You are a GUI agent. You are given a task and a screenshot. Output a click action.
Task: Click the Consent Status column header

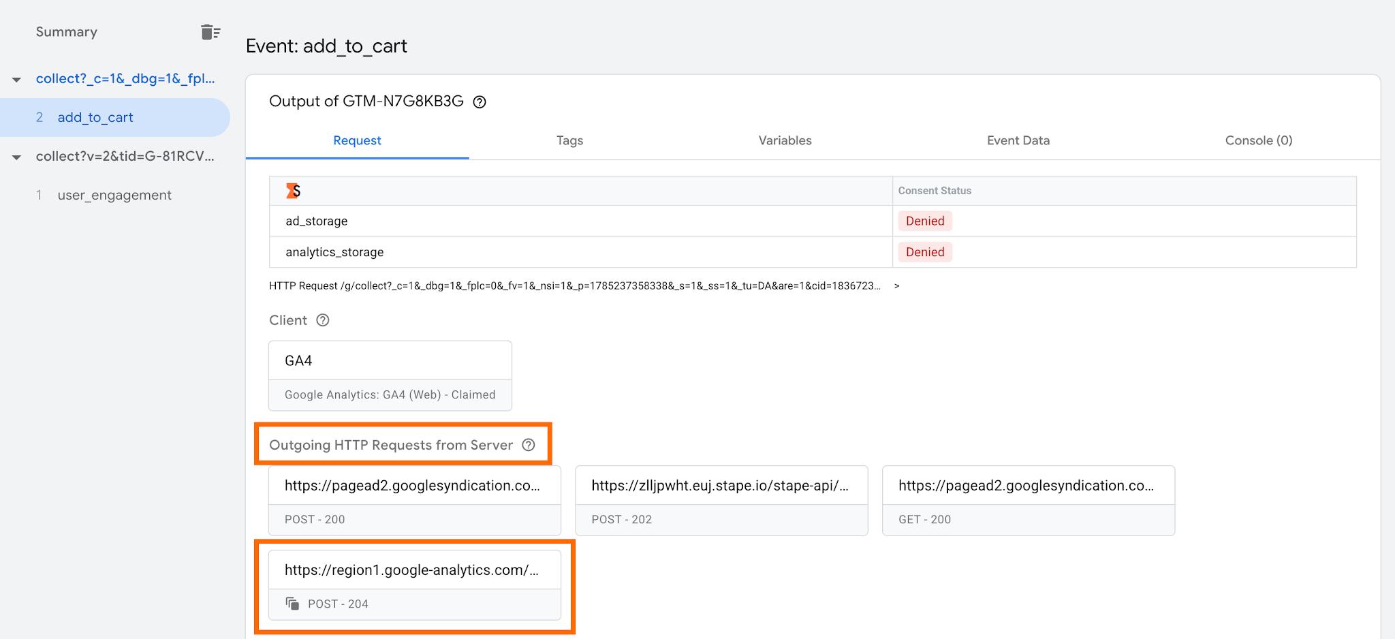[935, 191]
